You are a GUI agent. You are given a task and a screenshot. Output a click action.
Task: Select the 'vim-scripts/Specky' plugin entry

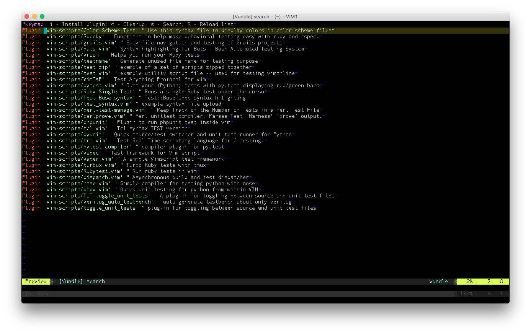click(172, 37)
